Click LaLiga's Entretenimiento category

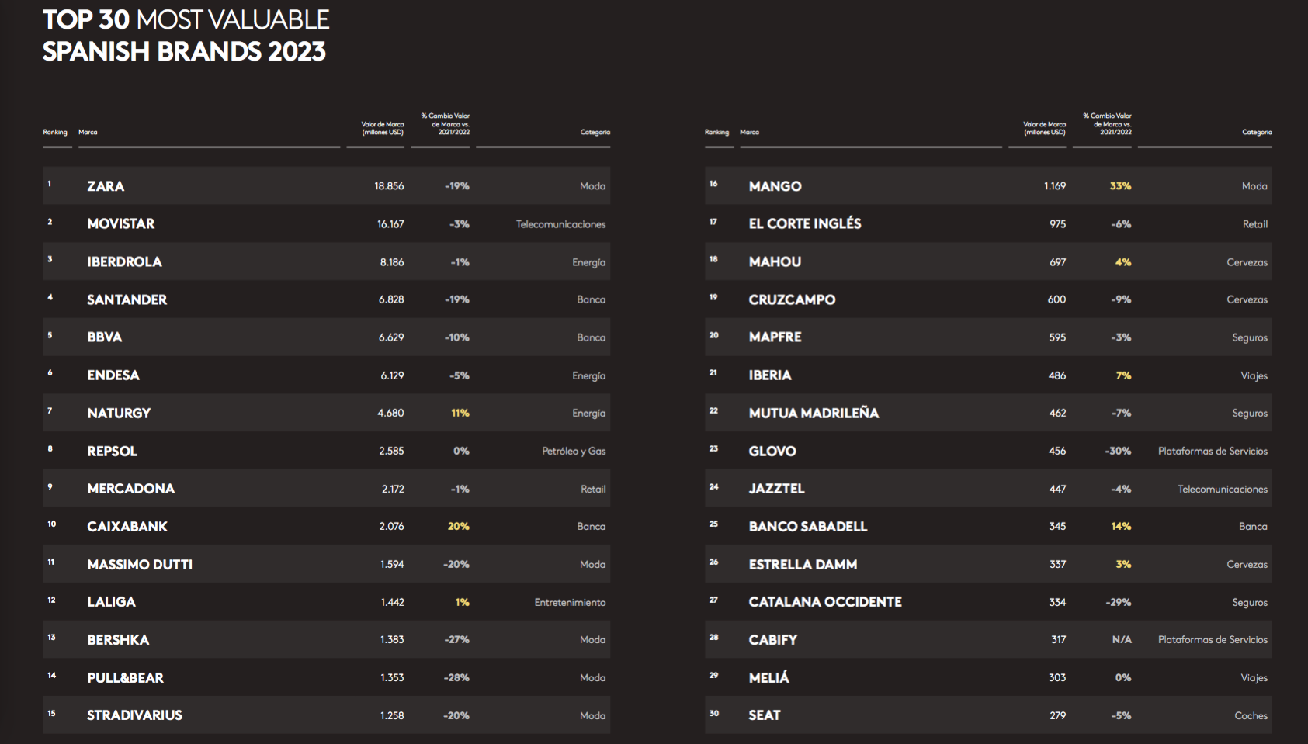(570, 602)
